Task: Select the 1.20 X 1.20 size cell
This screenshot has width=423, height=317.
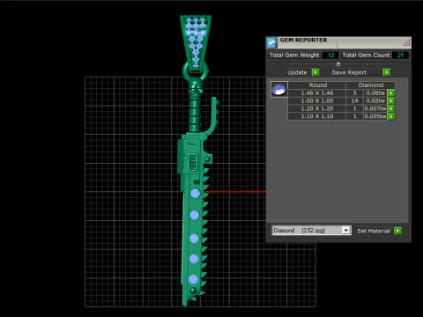Action: point(317,108)
